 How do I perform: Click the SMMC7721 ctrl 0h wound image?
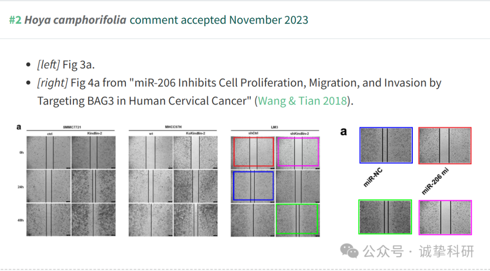pyautogui.click(x=49, y=152)
